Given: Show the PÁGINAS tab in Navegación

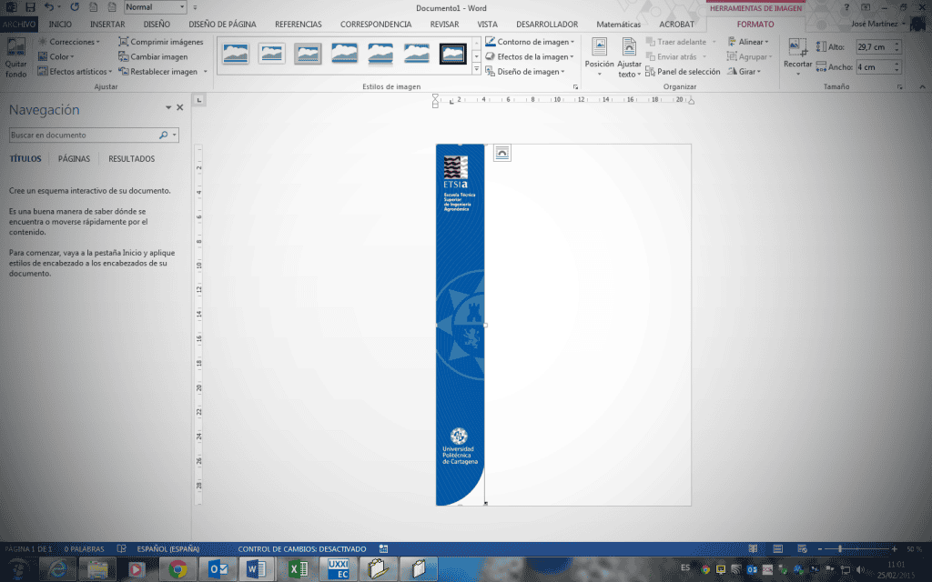Looking at the screenshot, I should (75, 158).
